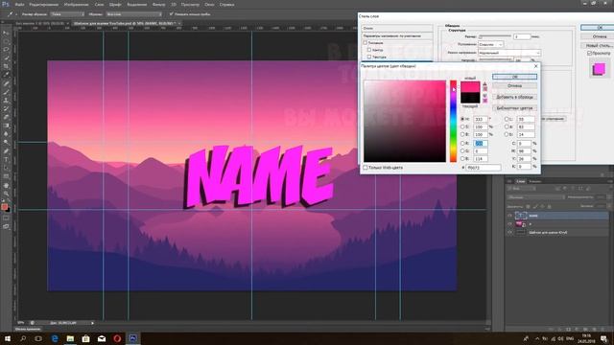Select the Gradient tool
614x345 pixels.
pos(6,126)
